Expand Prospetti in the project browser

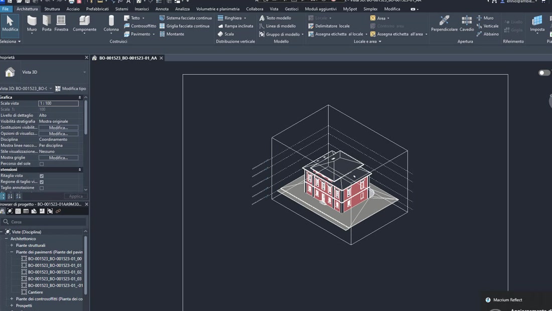click(12, 305)
